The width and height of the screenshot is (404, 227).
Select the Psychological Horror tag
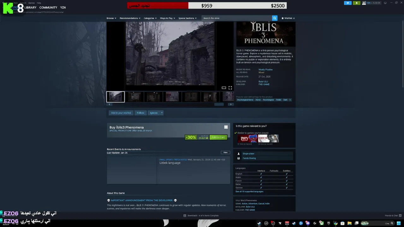coord(245,100)
